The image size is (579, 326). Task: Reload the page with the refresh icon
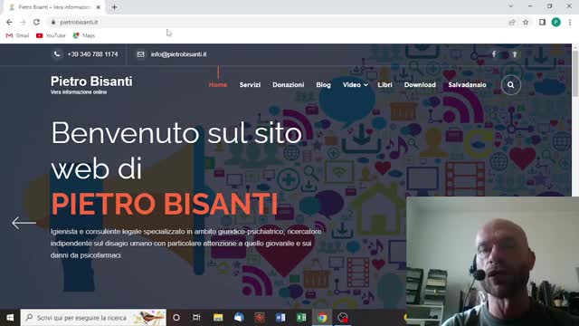36,22
